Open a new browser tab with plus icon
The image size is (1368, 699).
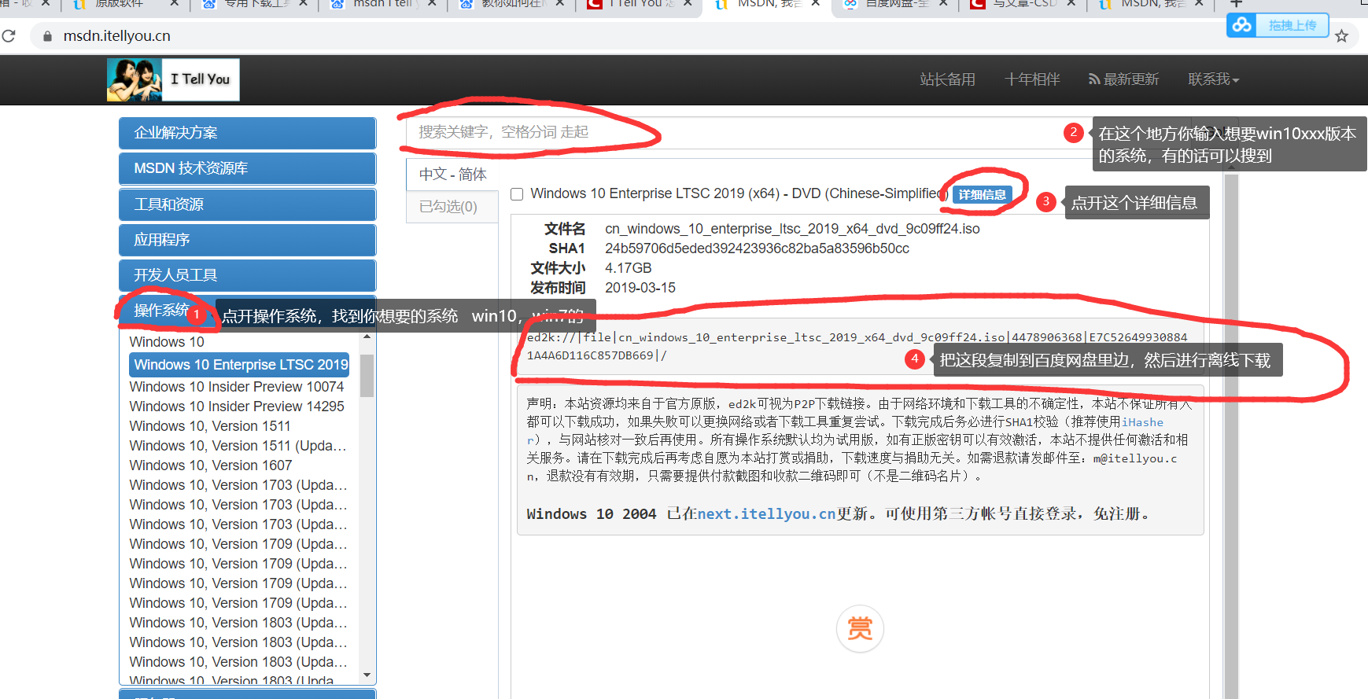[x=1236, y=4]
